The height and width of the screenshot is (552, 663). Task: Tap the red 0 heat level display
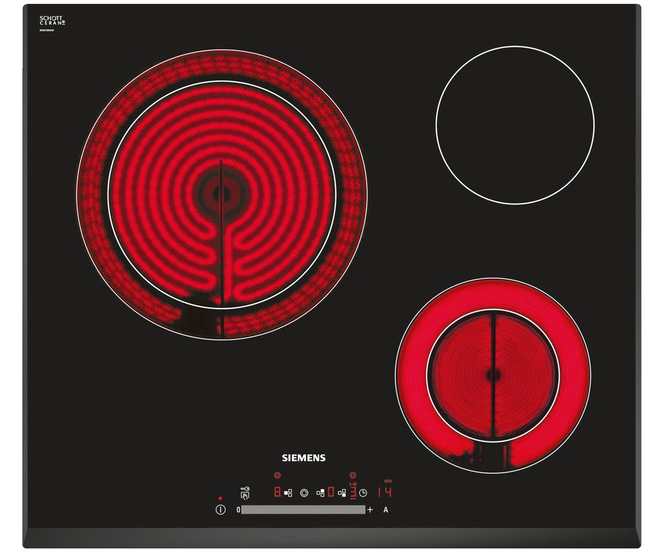[331, 492]
